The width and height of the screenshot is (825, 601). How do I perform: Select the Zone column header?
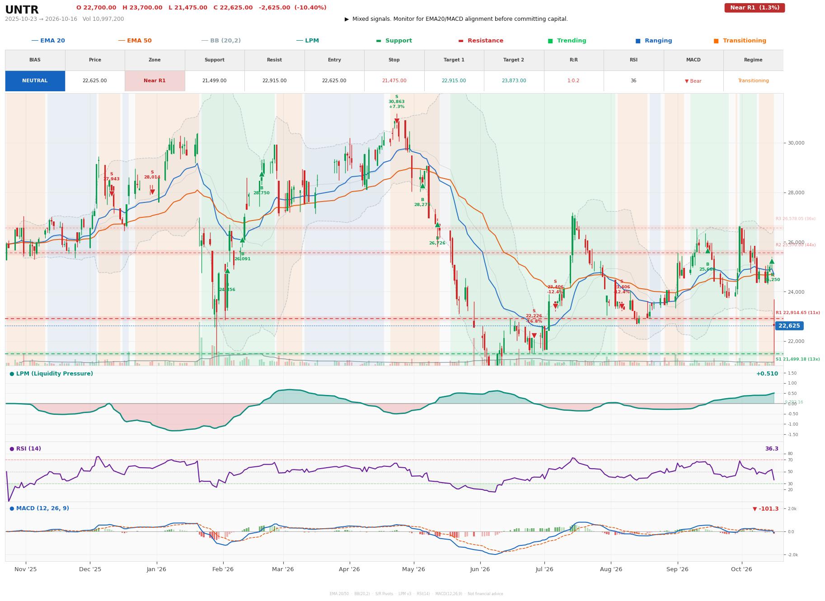click(155, 60)
